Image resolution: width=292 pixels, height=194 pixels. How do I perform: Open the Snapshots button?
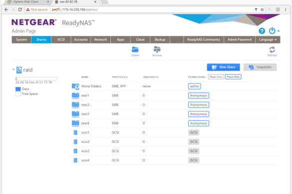tap(260, 67)
